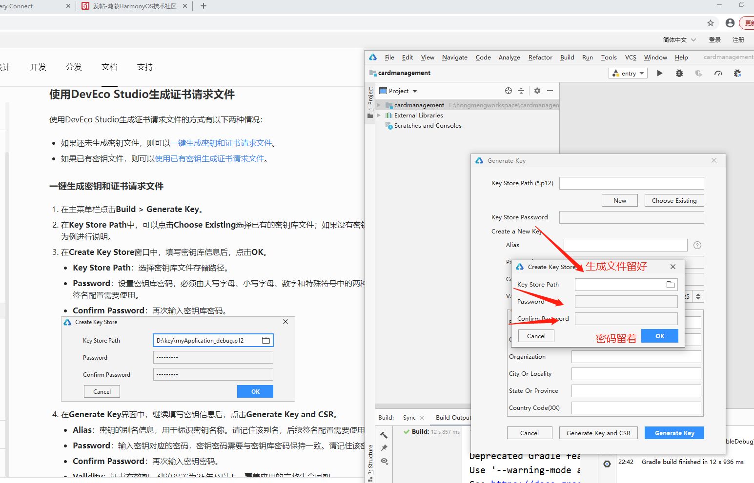The height and width of the screenshot is (483, 754).
Task: Click the Scratches and Consoles icon in tree
Action: (x=389, y=126)
